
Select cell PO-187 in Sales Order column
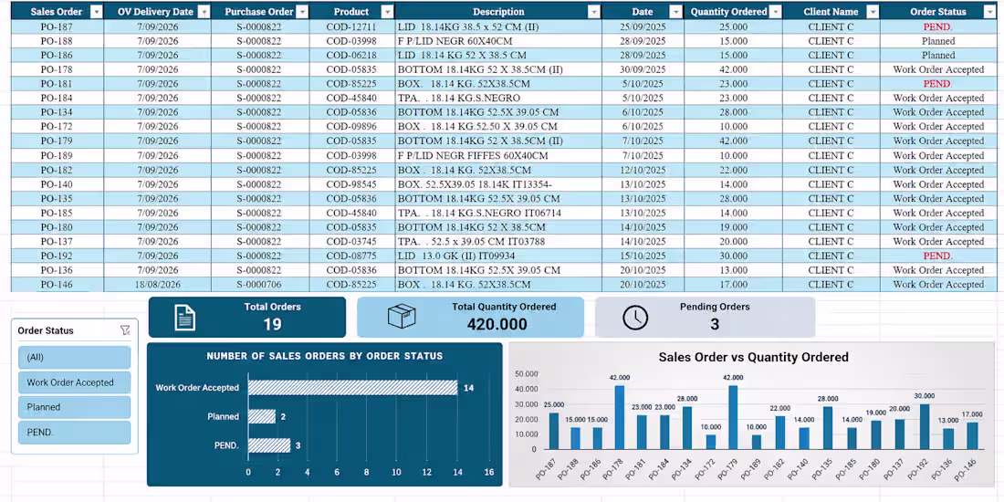(57, 26)
